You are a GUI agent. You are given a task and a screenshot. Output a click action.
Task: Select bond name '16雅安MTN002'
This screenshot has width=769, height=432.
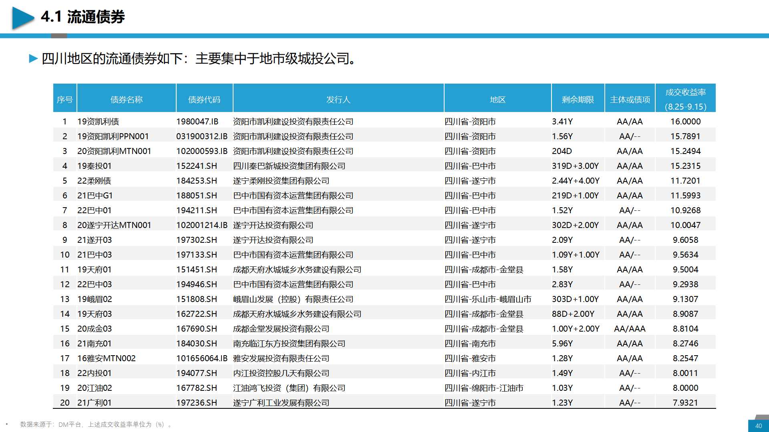click(107, 358)
